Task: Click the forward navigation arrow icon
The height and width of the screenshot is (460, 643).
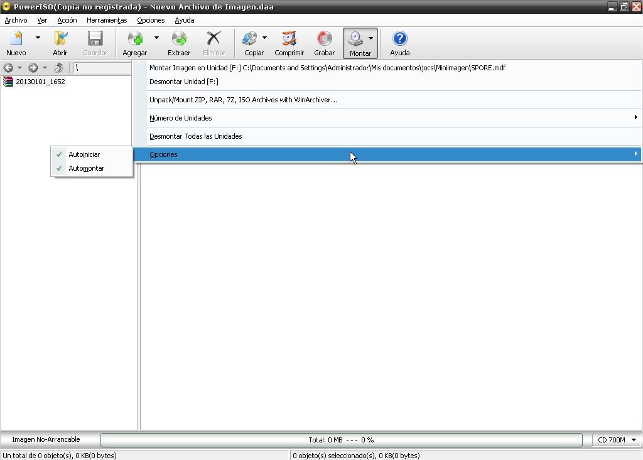Action: [x=33, y=68]
